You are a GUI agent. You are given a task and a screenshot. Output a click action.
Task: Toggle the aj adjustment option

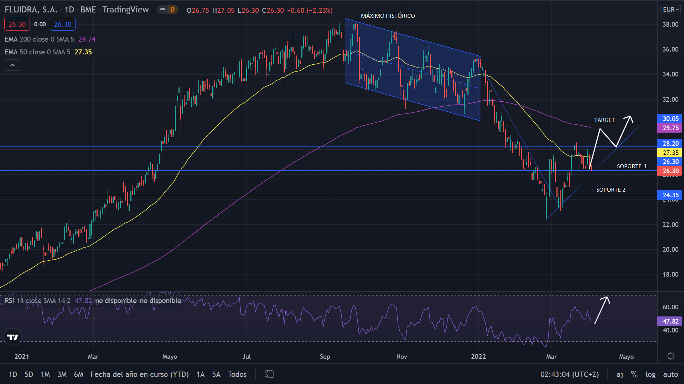pyautogui.click(x=620, y=374)
